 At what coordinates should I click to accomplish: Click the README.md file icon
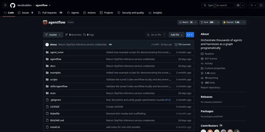click(x=47, y=120)
